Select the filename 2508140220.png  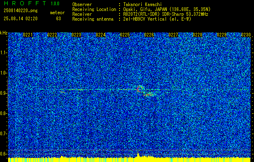(x=21, y=11)
